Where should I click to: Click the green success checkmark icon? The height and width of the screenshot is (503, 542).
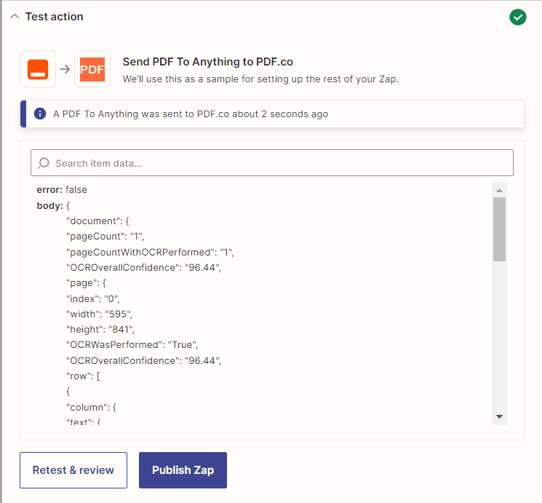point(517,17)
